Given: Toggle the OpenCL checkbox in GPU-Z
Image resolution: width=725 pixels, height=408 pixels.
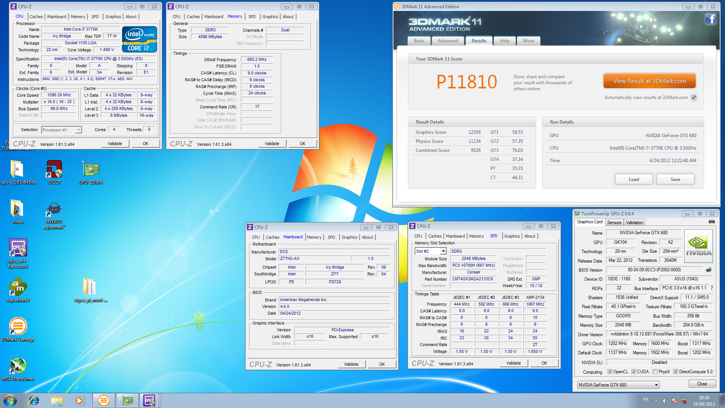Looking at the screenshot, I should click(610, 372).
